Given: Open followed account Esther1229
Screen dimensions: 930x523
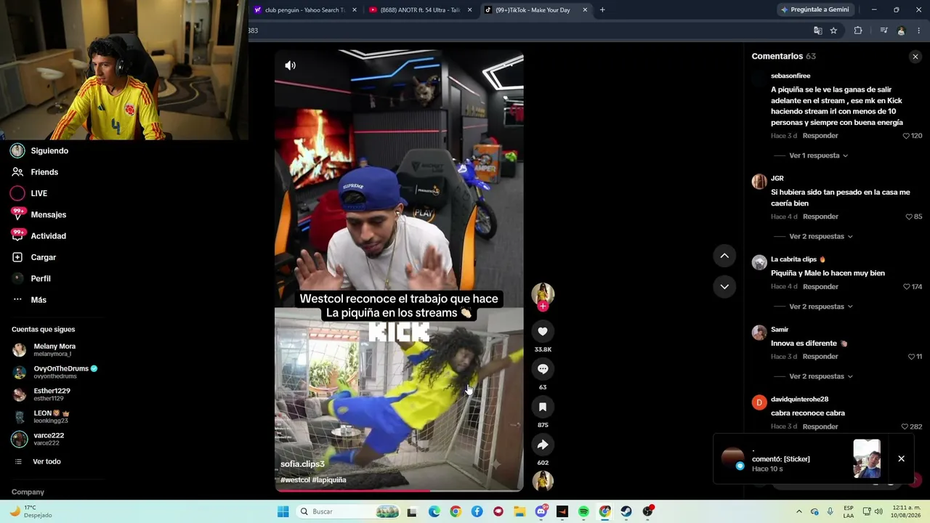Looking at the screenshot, I should (51, 394).
